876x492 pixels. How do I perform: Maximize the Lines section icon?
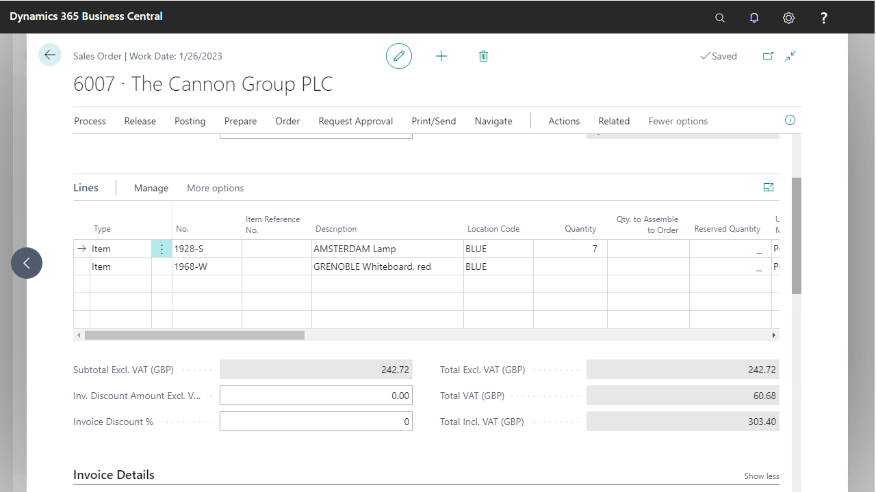tap(769, 187)
